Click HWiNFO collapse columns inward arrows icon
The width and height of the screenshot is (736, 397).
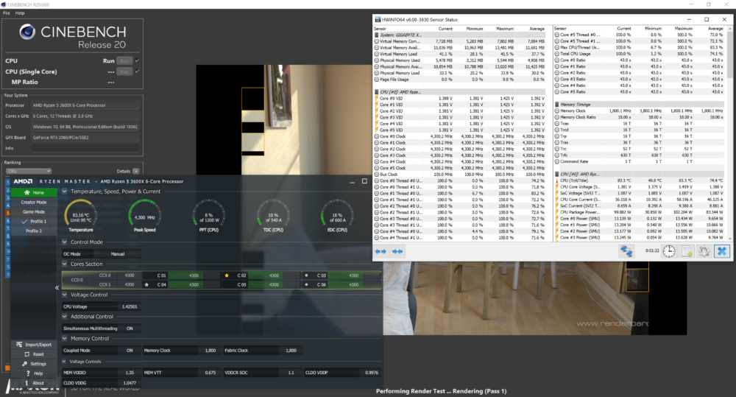[x=397, y=251]
